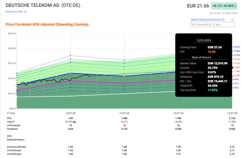
Task: Click the chevron beside External Links
Action: [x=25, y=12]
